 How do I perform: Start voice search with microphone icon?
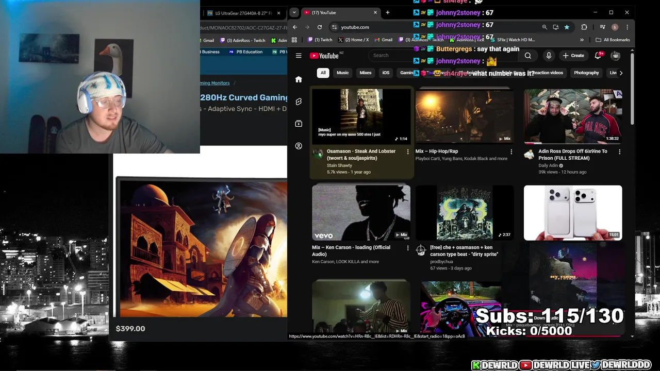click(x=549, y=56)
